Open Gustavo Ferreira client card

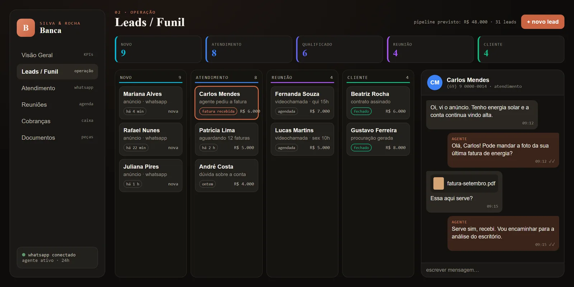(378, 139)
